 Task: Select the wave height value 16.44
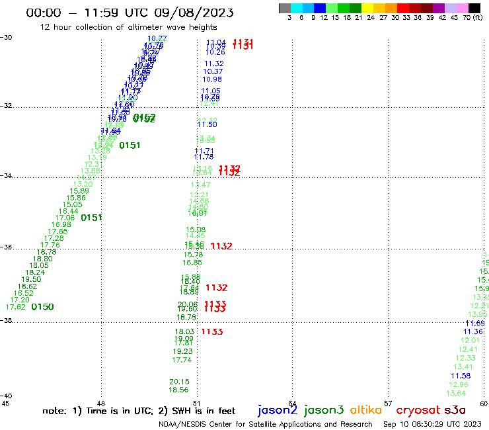point(69,212)
